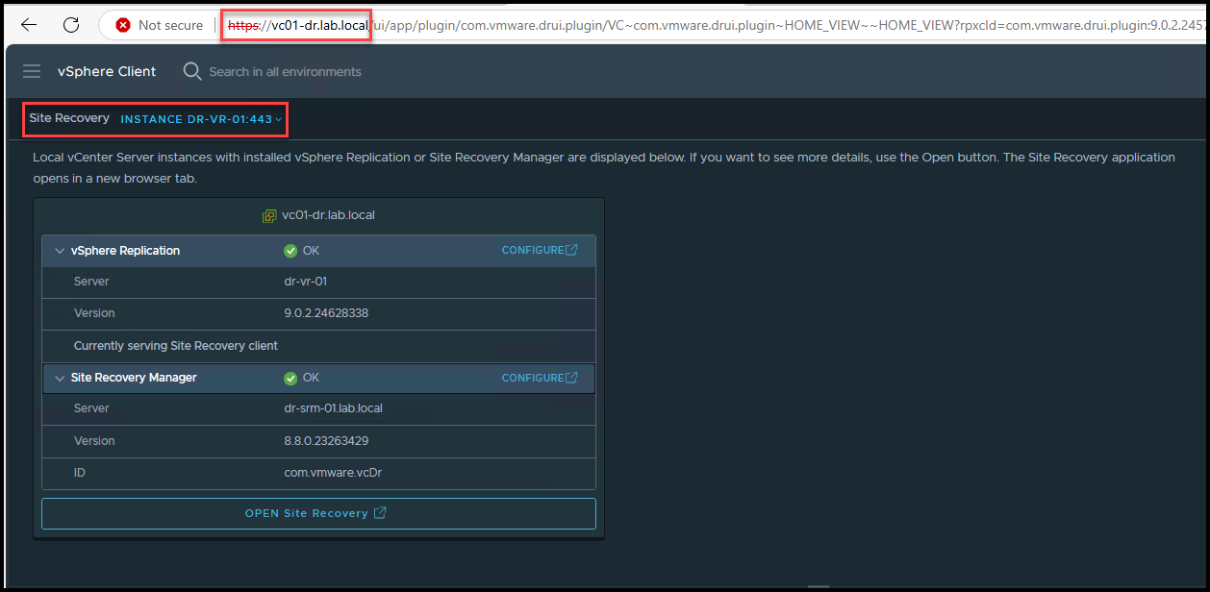The height and width of the screenshot is (592, 1210).
Task: Click external link icon on vSphere Replication Configure
Action: [572, 250]
